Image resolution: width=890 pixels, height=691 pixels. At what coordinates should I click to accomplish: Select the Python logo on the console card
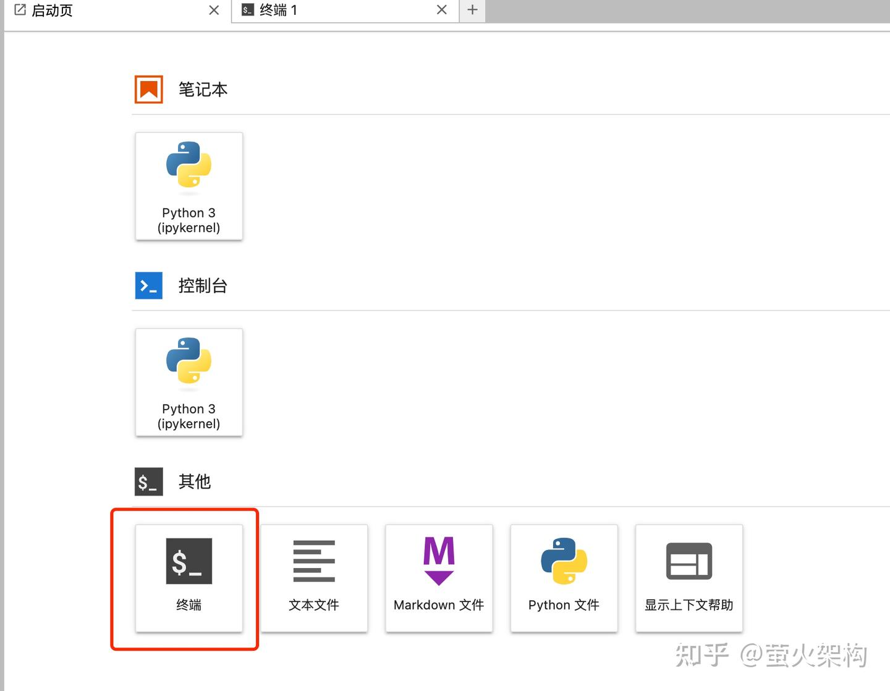coord(189,362)
